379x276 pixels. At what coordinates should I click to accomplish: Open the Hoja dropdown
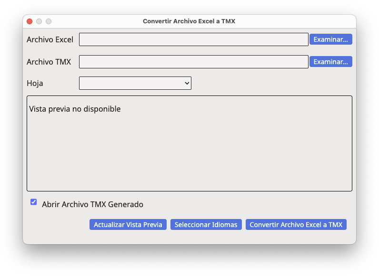point(135,83)
